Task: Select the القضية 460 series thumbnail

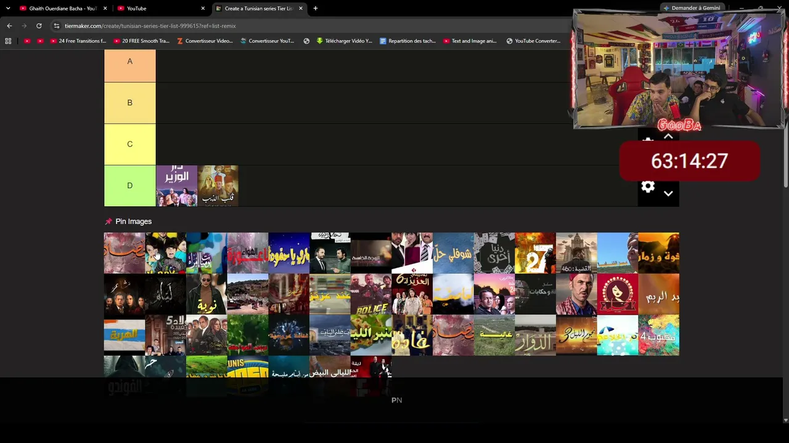Action: click(x=576, y=253)
